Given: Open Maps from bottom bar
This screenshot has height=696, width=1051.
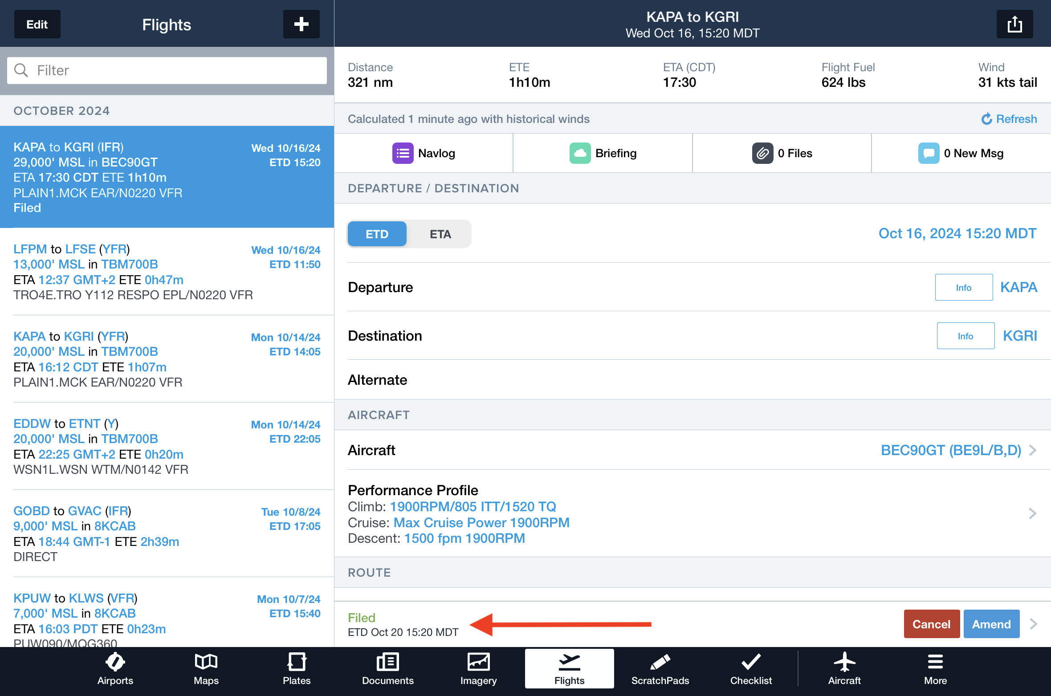Looking at the screenshot, I should (x=206, y=668).
